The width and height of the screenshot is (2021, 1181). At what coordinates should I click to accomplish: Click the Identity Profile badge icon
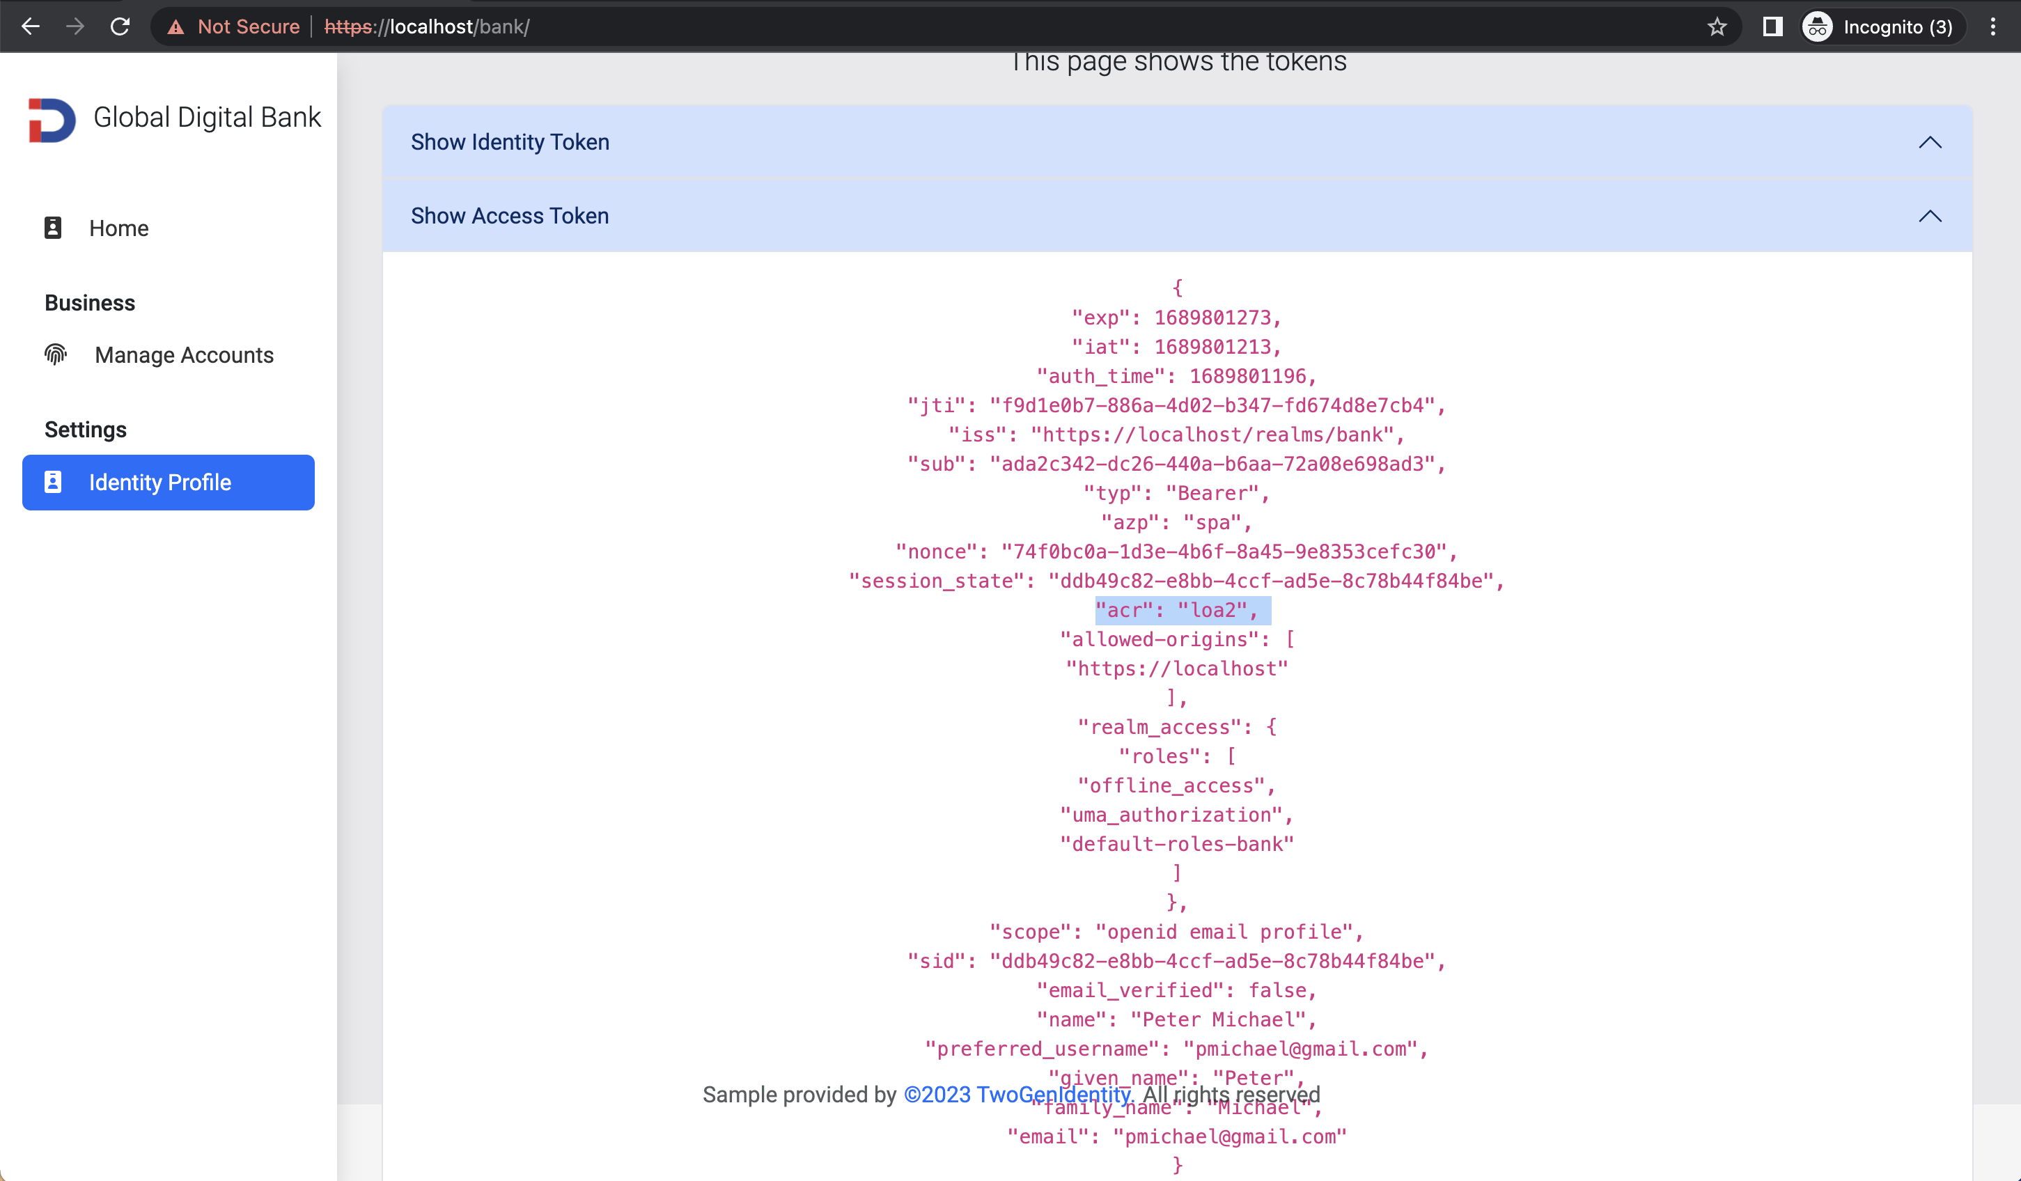53,482
